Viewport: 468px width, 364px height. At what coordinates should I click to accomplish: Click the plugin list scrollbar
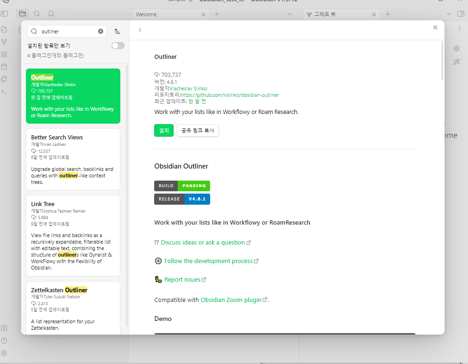coord(127,195)
